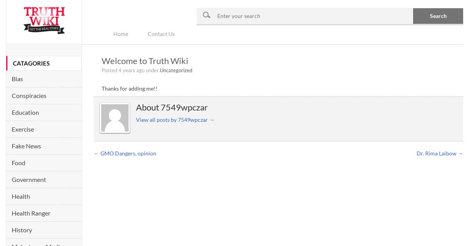Click the 'Welcome to Truth Wiki' title
This screenshot has width=469, height=246.
tap(145, 61)
